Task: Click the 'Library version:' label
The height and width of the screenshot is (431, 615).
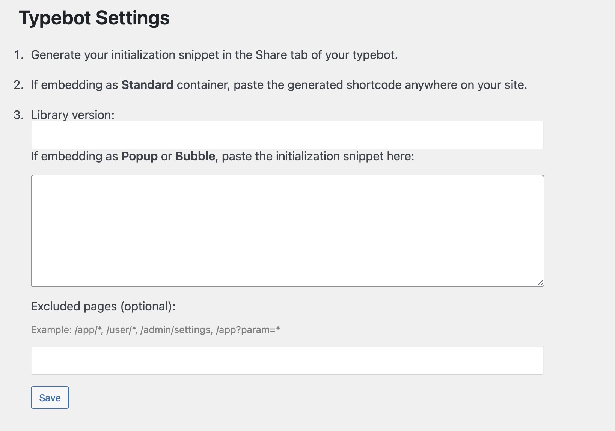Action: pyautogui.click(x=72, y=115)
